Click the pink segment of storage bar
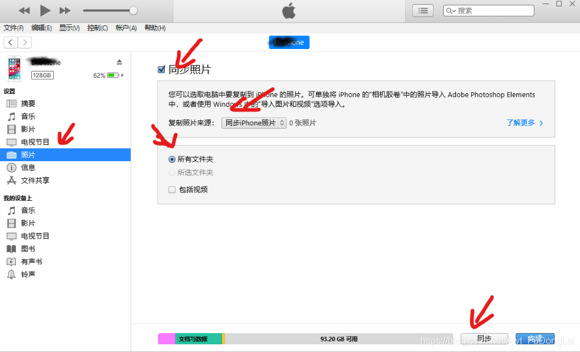 point(167,338)
